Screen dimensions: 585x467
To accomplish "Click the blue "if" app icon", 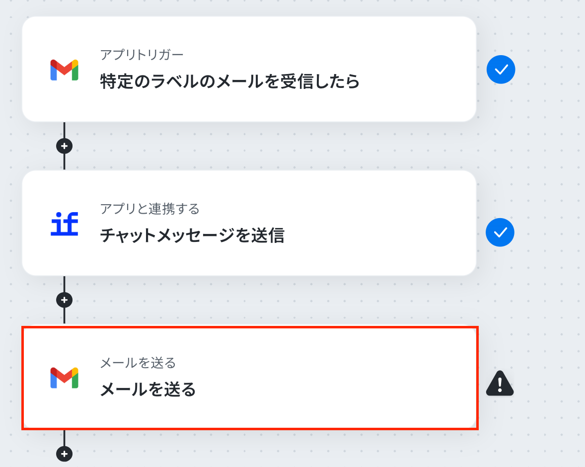I will [x=65, y=224].
